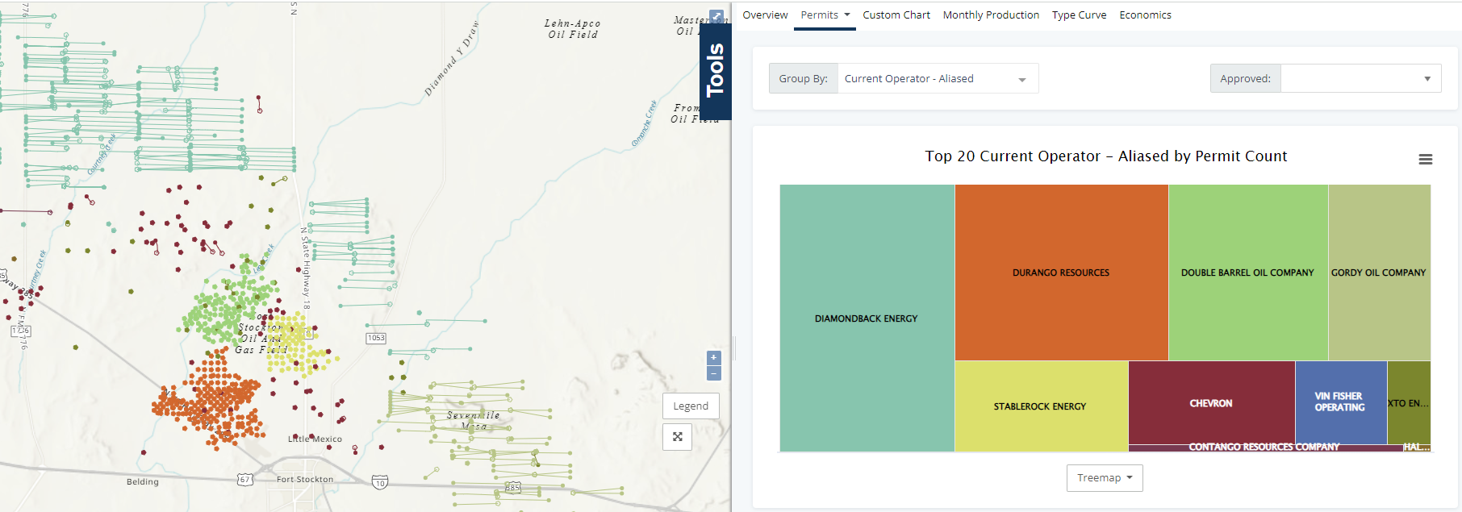Zoom in on the map
This screenshot has width=1462, height=512.
tap(713, 357)
